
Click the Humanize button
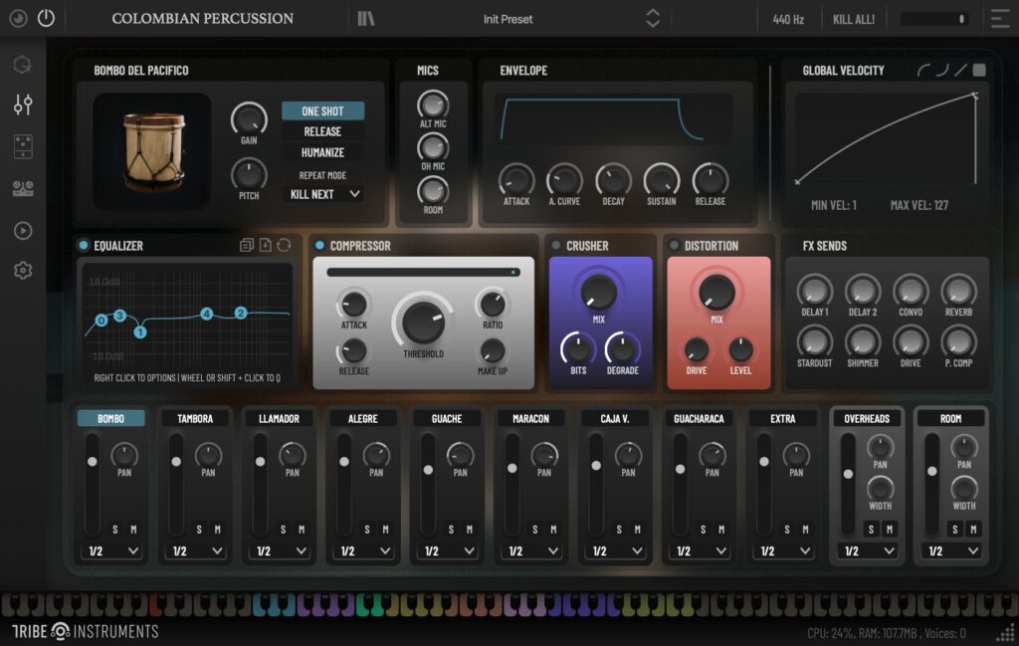(x=323, y=152)
